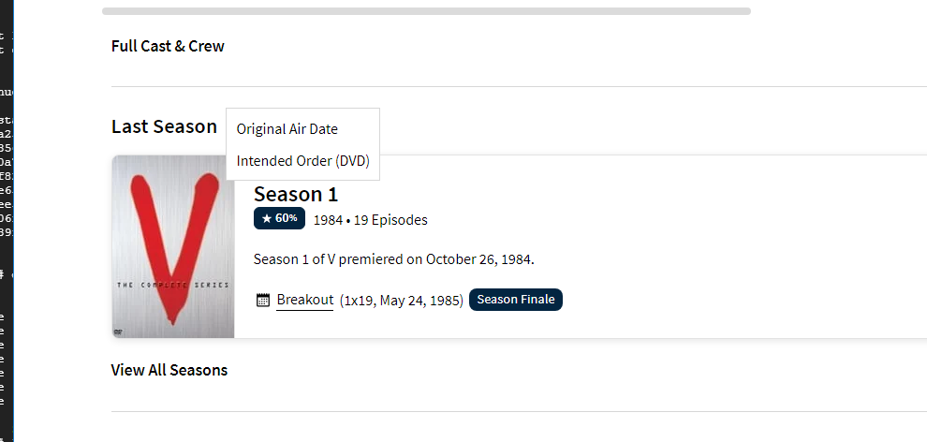This screenshot has height=442, width=927.
Task: Click the calendar icon beside Breakout
Action: 263,301
